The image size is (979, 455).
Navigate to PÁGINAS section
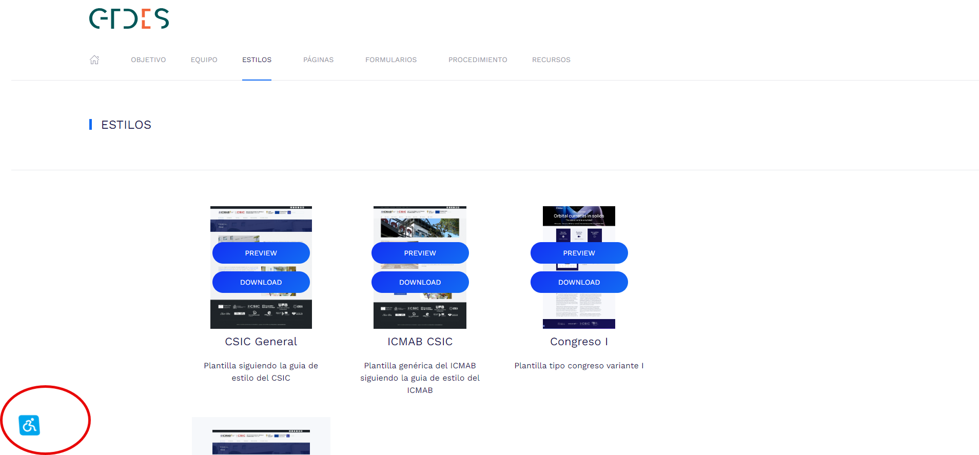(x=318, y=60)
